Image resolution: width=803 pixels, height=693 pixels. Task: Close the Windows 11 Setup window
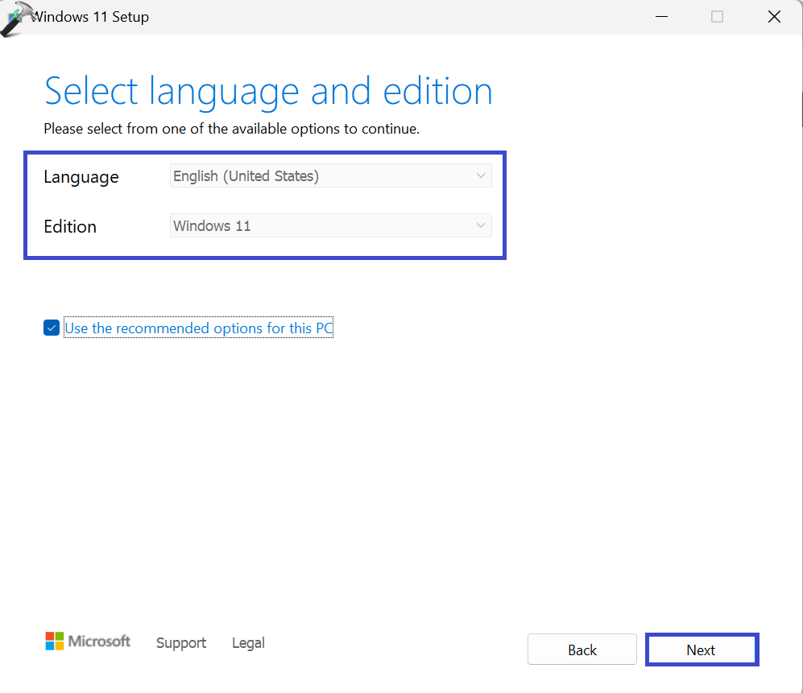(774, 17)
